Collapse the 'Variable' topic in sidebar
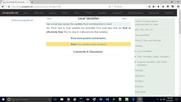Screen dimensions: 181x102 pos(139,46)
